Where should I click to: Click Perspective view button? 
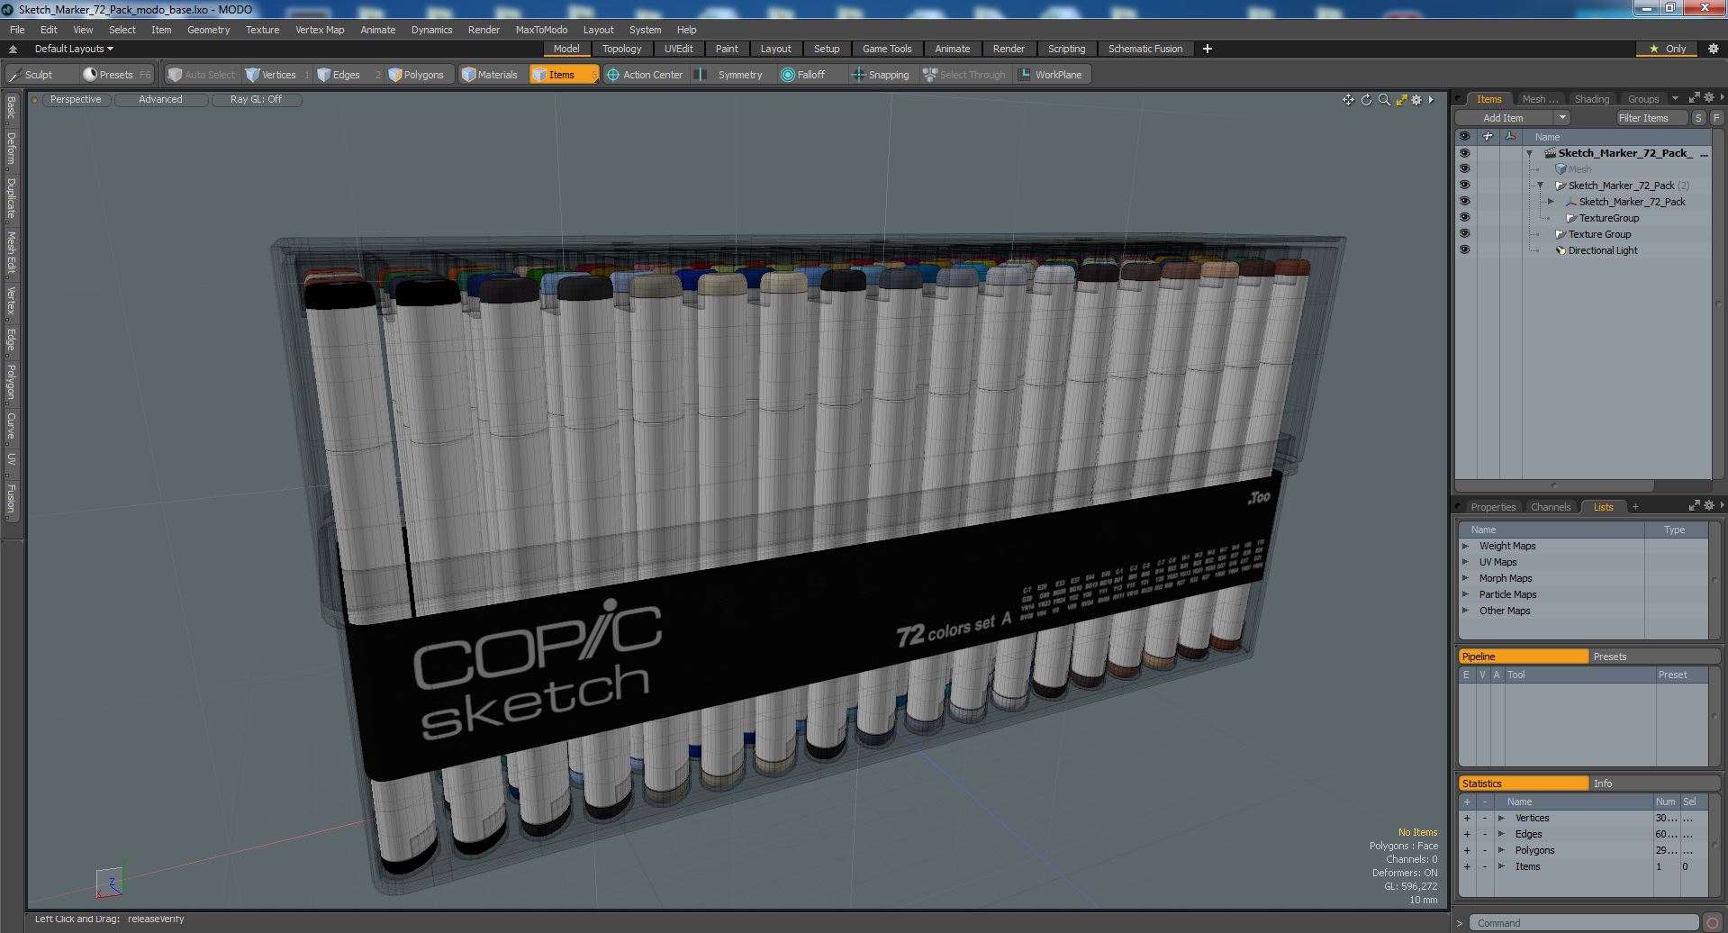(x=76, y=100)
